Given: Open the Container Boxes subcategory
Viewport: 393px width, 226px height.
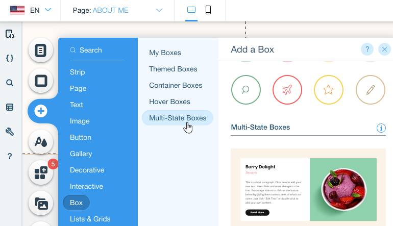Looking at the screenshot, I should click(176, 85).
